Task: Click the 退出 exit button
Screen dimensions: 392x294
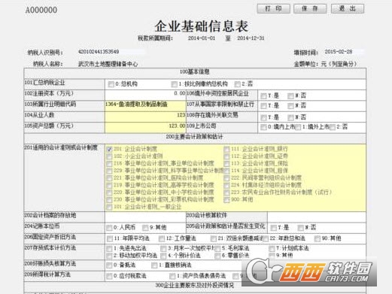Action: click(348, 9)
